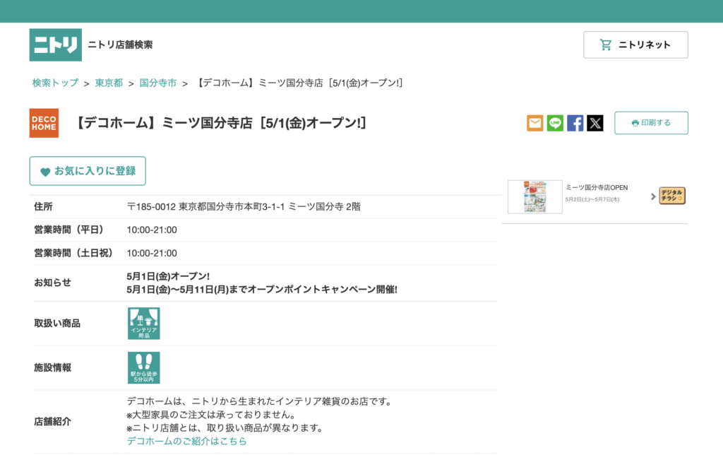Image resolution: width=723 pixels, height=455 pixels.
Task: Click the デジタルチラシ badge icon
Action: [672, 196]
